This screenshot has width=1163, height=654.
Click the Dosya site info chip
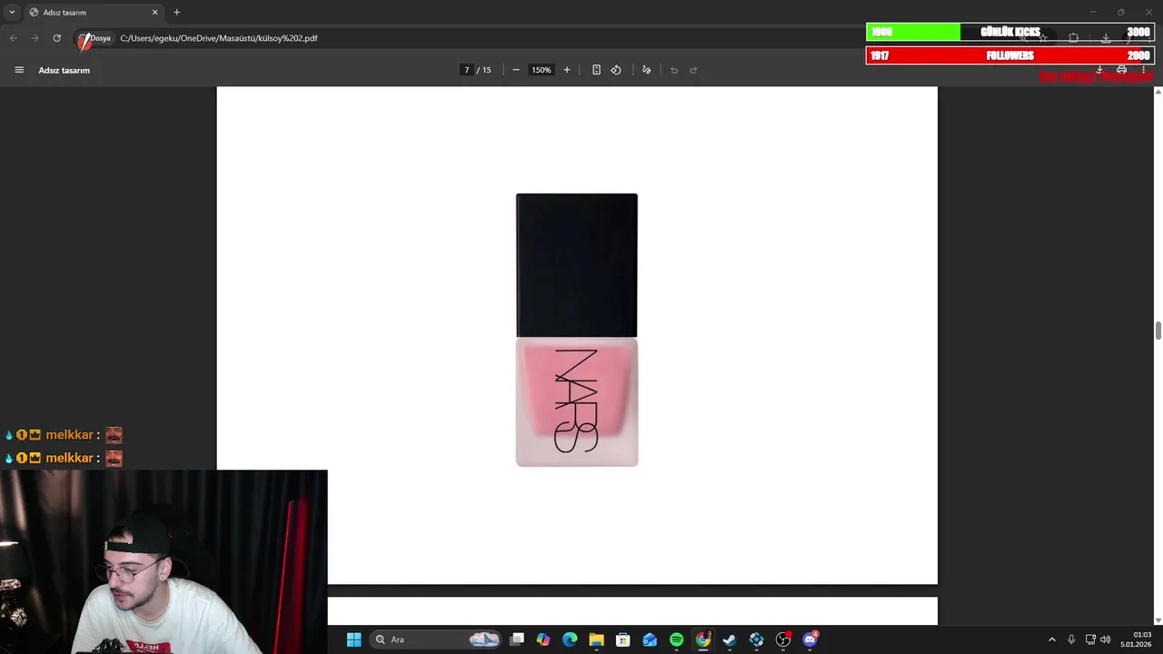(95, 38)
